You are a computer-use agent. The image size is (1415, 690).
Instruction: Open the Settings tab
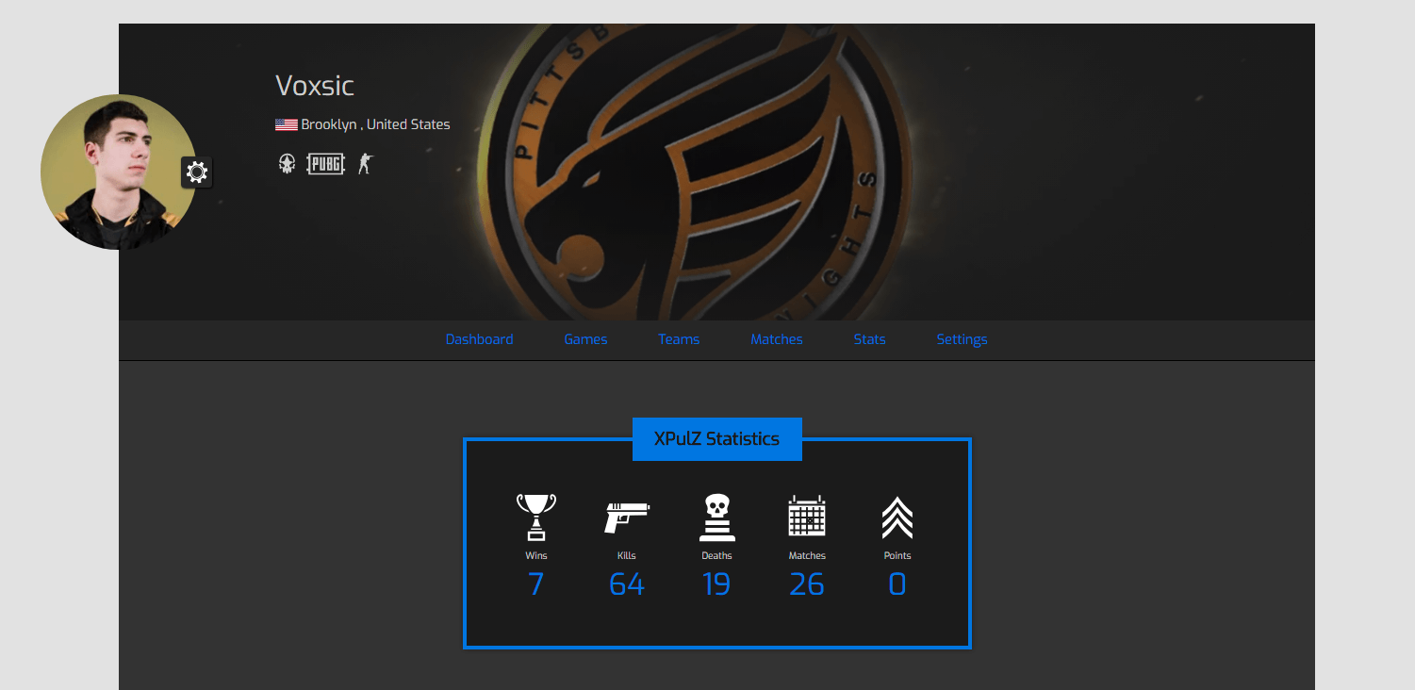pos(962,339)
